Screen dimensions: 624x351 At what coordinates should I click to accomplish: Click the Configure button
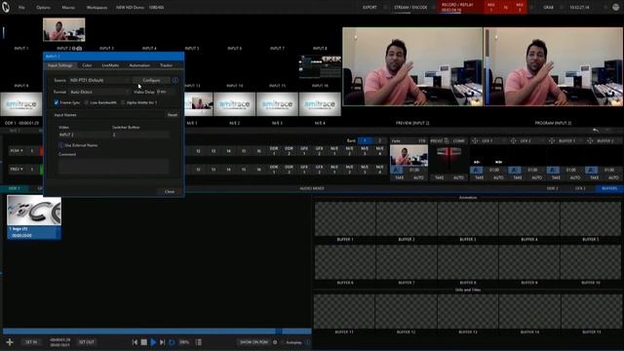coord(152,80)
